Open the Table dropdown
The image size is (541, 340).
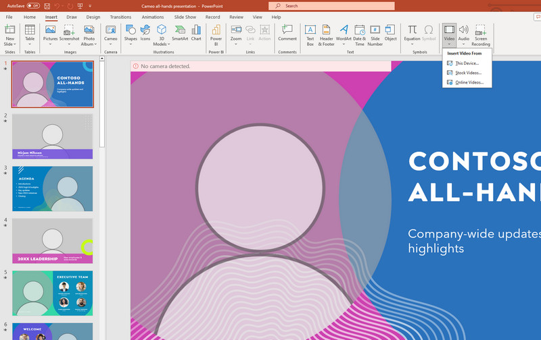(30, 44)
